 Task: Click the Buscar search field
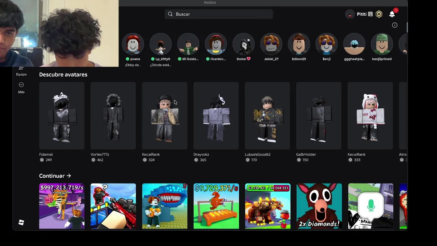click(x=219, y=14)
